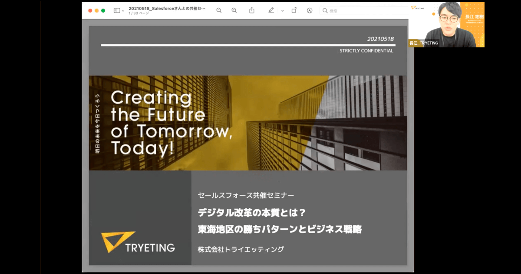This screenshot has height=274, width=521.
Task: Click the 長江_TRYETING name label
Action: point(424,43)
